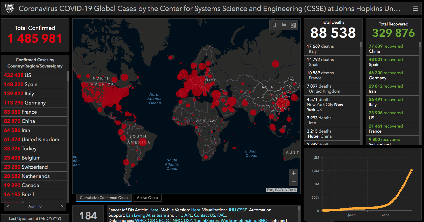Screen dimensions: 424x222
Task: Click the large red circle over Brazil
Action: tap(143, 142)
